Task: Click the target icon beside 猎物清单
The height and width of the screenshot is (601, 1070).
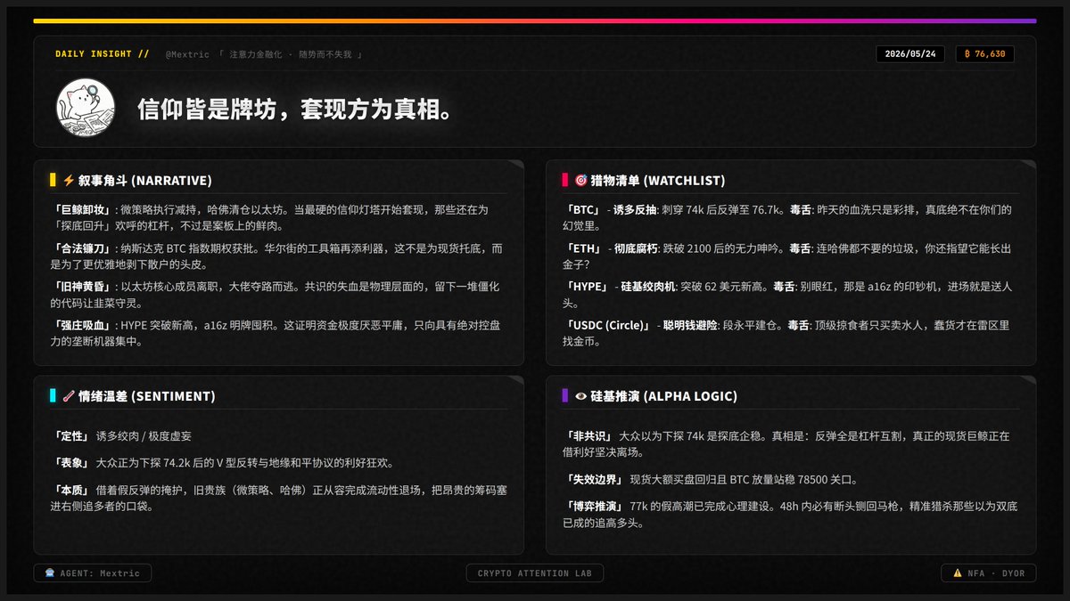Action: click(x=580, y=180)
